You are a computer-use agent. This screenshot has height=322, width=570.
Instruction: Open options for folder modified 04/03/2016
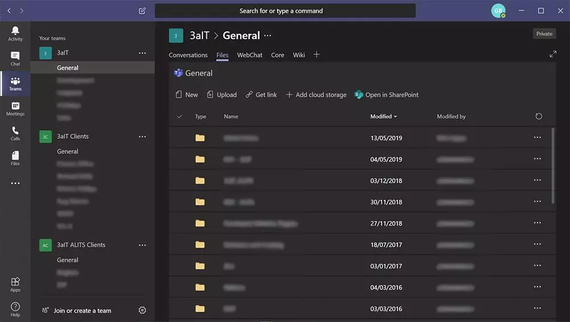(538, 287)
